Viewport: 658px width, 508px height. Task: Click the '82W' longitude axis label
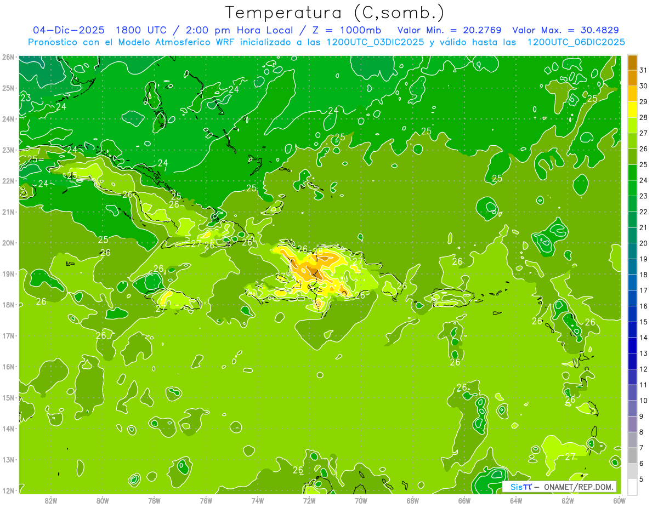(x=51, y=501)
